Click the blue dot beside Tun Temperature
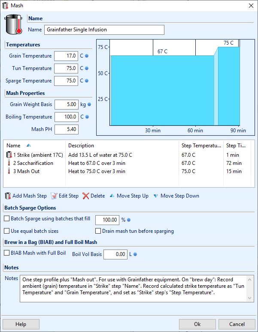258x332 pixels. click(x=87, y=68)
